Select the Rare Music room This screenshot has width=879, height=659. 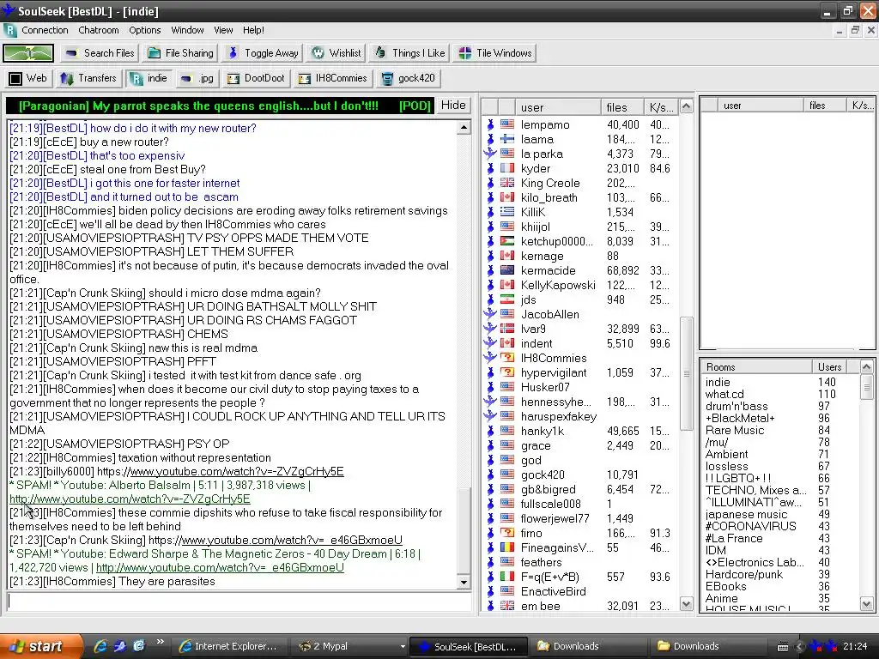735,431
